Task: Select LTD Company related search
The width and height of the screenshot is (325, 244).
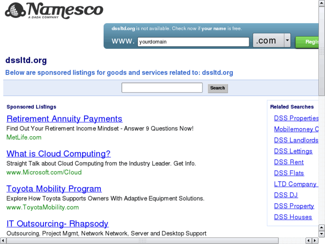Action: point(296,184)
